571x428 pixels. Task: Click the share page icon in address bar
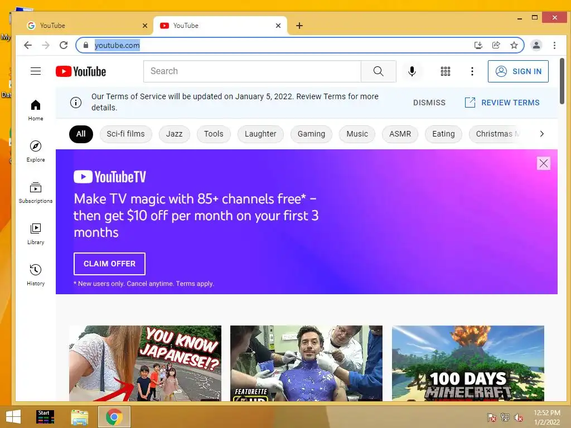pyautogui.click(x=496, y=45)
